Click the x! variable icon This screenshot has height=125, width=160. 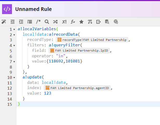coord(64,22)
